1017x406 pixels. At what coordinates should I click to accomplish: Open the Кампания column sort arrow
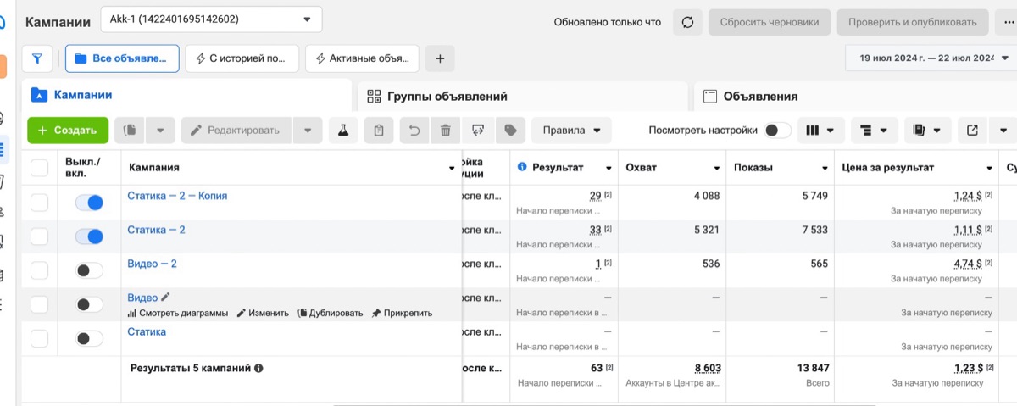coord(451,168)
